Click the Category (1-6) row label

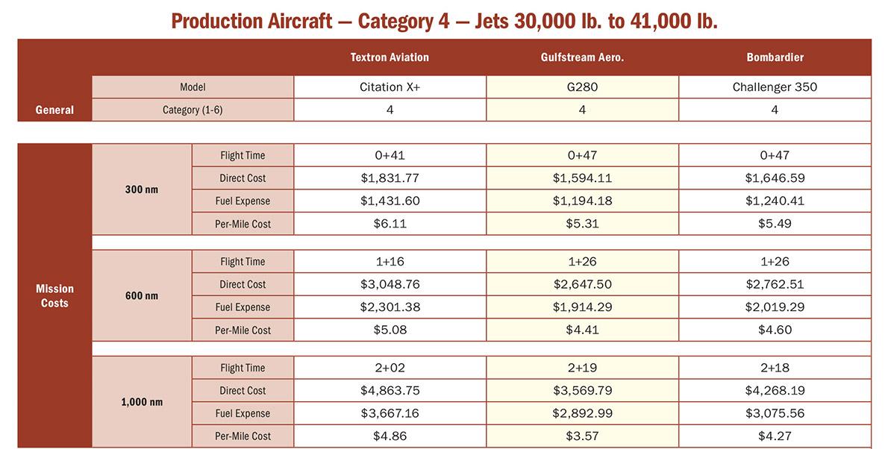click(193, 110)
